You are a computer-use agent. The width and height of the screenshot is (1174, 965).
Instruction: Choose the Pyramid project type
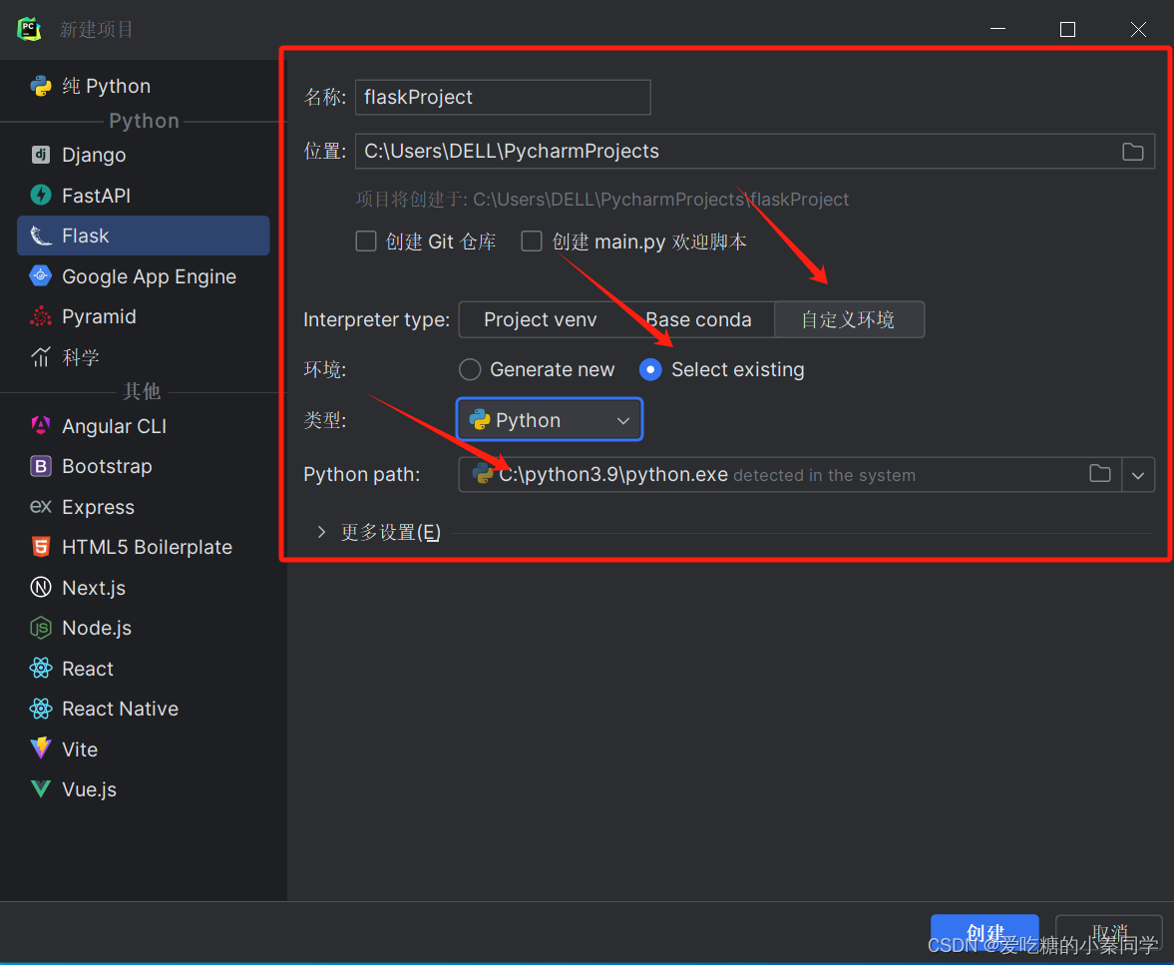coord(143,317)
